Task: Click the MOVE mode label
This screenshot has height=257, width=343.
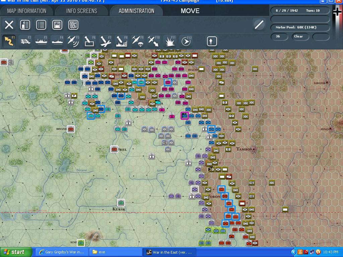Action: (x=190, y=11)
